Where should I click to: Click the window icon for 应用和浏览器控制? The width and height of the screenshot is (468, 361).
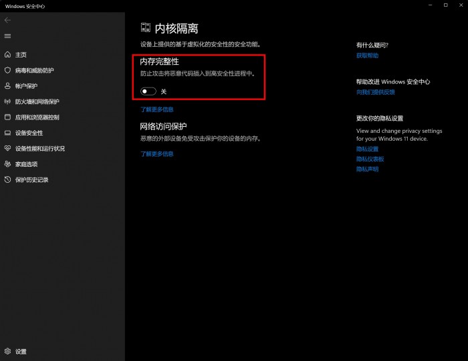8,117
